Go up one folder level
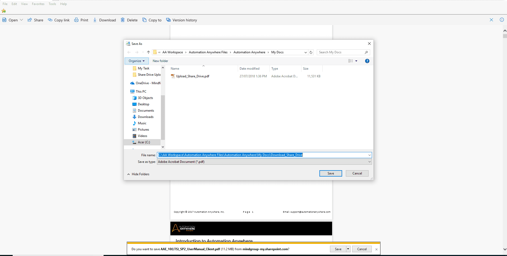This screenshot has width=507, height=256. 148,52
